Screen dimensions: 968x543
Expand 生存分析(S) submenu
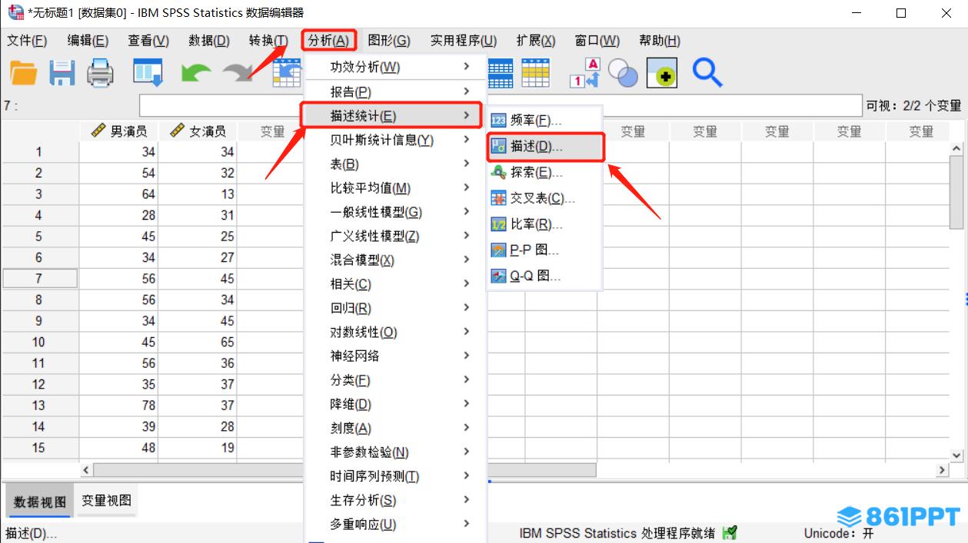(396, 500)
